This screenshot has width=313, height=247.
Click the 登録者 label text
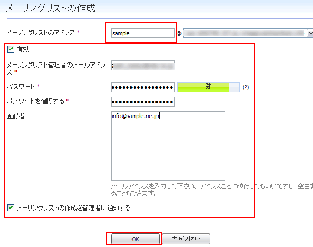click(15, 115)
